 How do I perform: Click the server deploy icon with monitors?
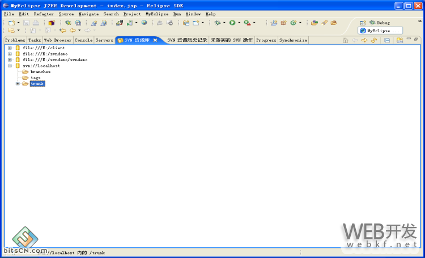tap(119, 23)
